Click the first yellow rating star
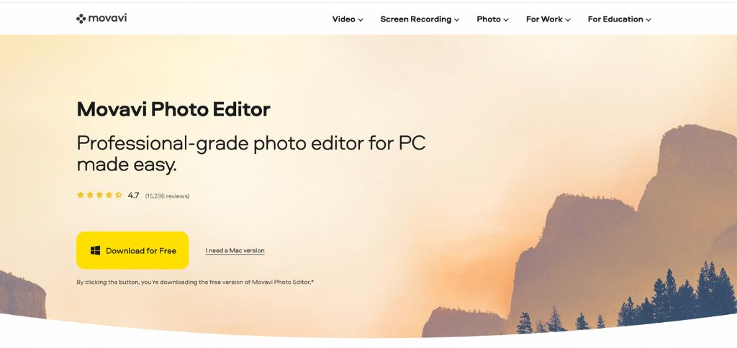737x348 pixels. (x=81, y=195)
